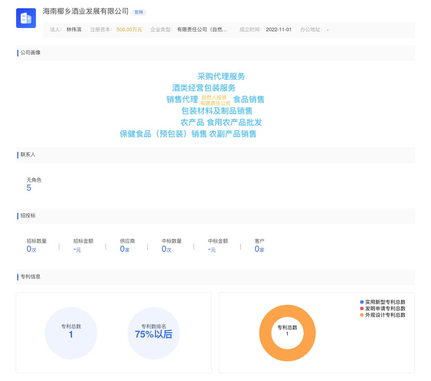Select word-cloud tag 食用农产品批发

click(234, 122)
